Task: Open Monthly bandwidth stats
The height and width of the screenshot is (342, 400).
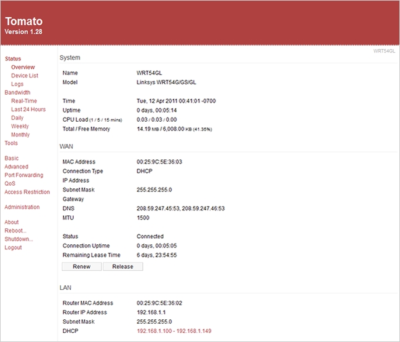Action: 20,135
